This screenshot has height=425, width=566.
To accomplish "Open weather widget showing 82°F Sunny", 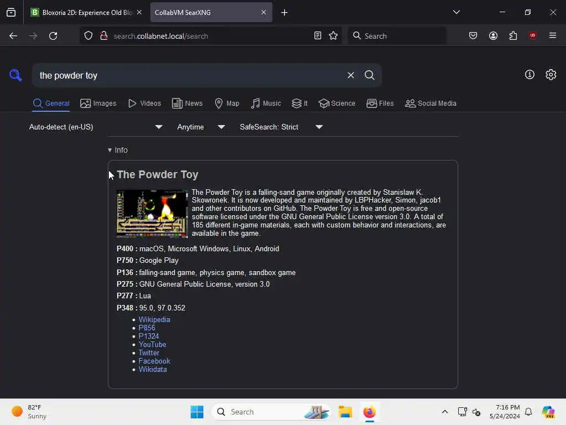I will (x=29, y=412).
